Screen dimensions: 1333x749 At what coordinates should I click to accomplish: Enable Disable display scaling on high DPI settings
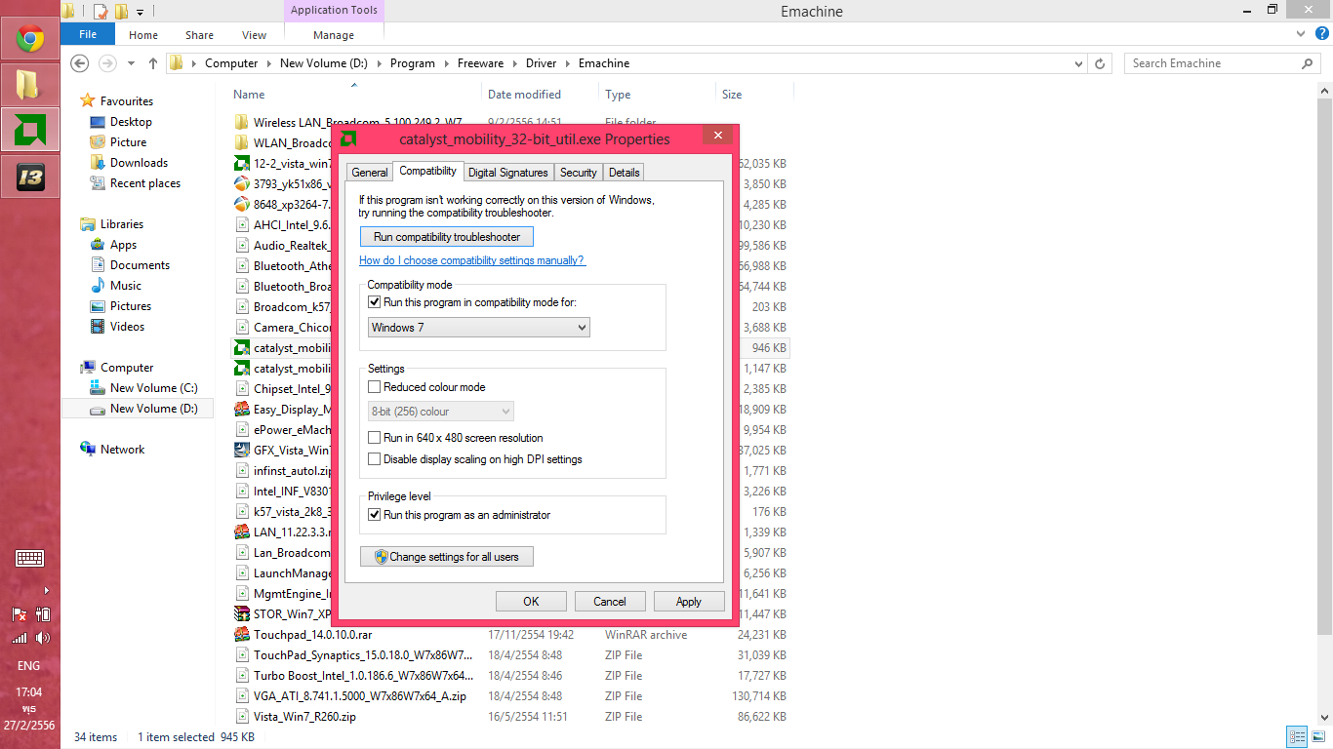pos(375,459)
